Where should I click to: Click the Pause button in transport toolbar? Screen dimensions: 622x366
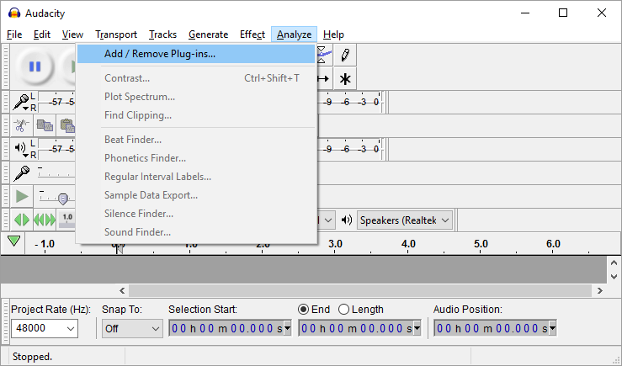(x=35, y=66)
